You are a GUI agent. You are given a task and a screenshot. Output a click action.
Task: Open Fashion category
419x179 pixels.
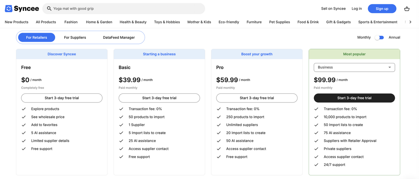click(x=71, y=22)
